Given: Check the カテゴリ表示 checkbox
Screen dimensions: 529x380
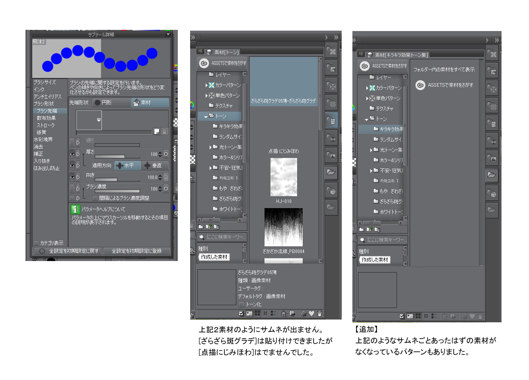Looking at the screenshot, I should (x=36, y=243).
